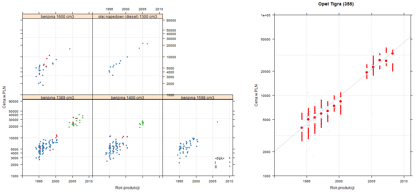Click the blue legend dot beside "I"

tap(230, 162)
